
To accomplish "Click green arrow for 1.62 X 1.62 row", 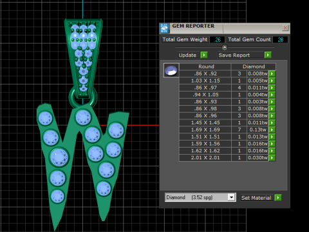I will pyautogui.click(x=272, y=151).
